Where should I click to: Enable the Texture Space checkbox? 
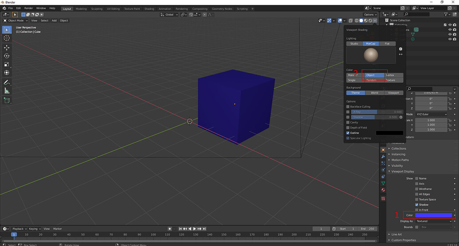point(416,200)
